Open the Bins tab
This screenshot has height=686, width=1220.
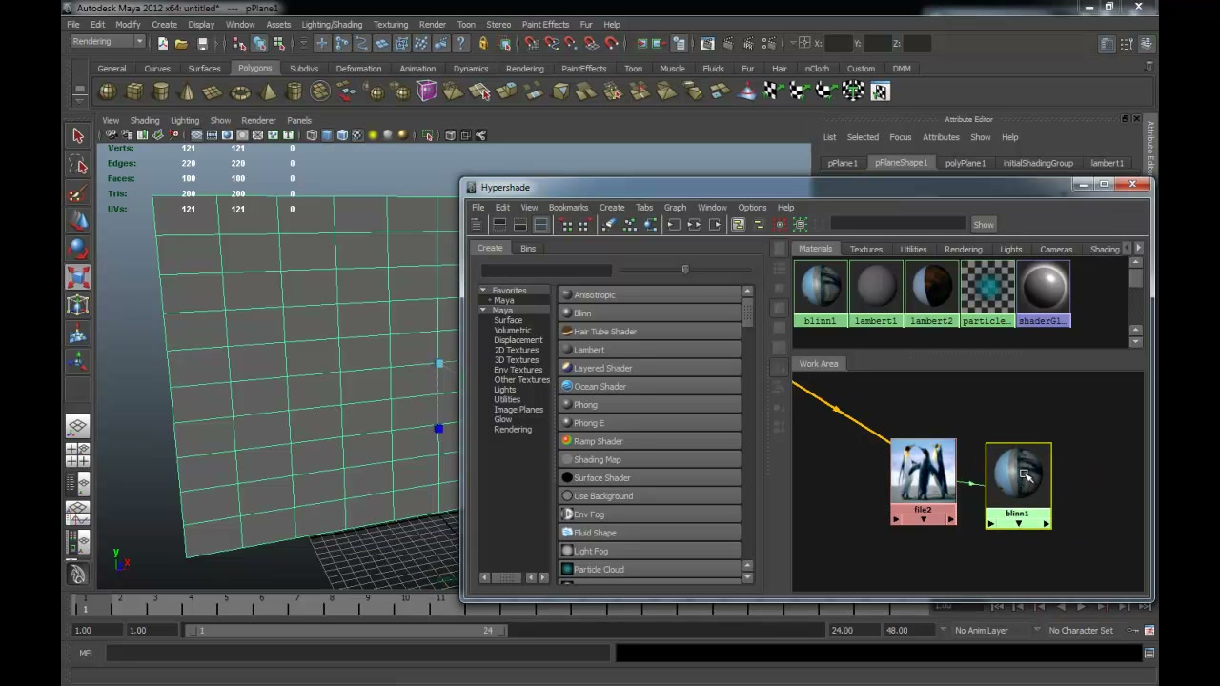pyautogui.click(x=528, y=248)
